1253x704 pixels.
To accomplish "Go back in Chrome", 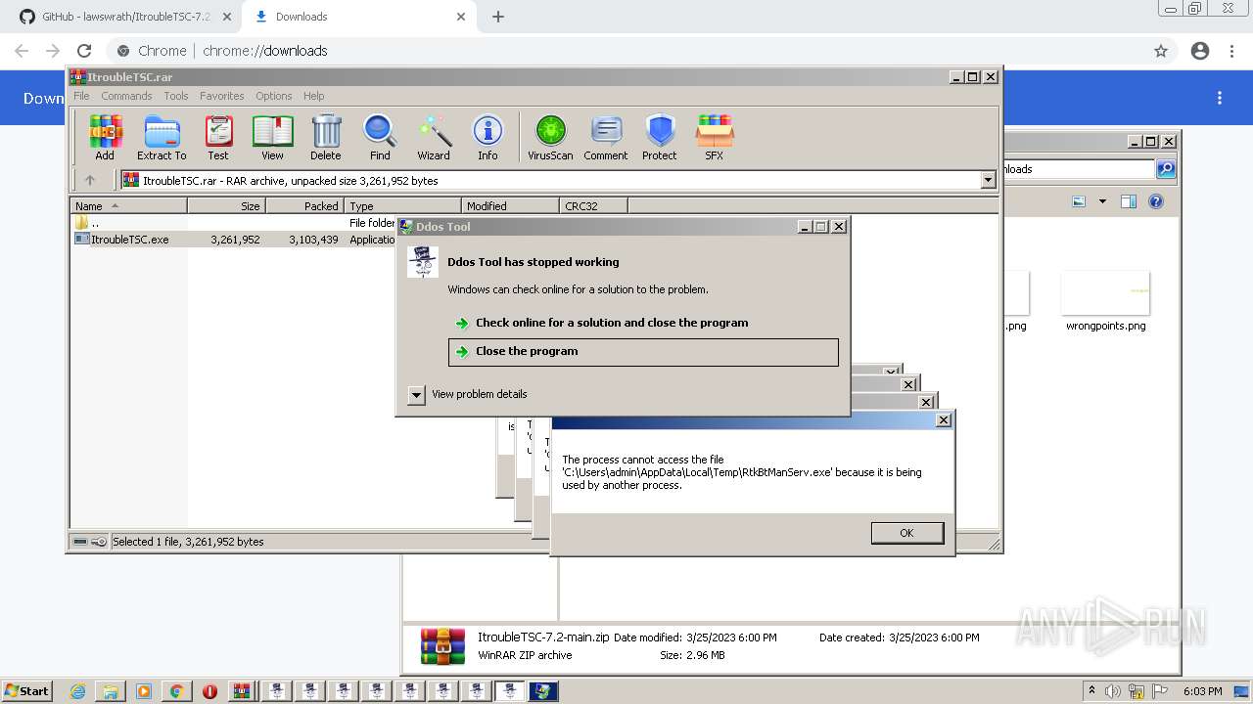I will [22, 51].
